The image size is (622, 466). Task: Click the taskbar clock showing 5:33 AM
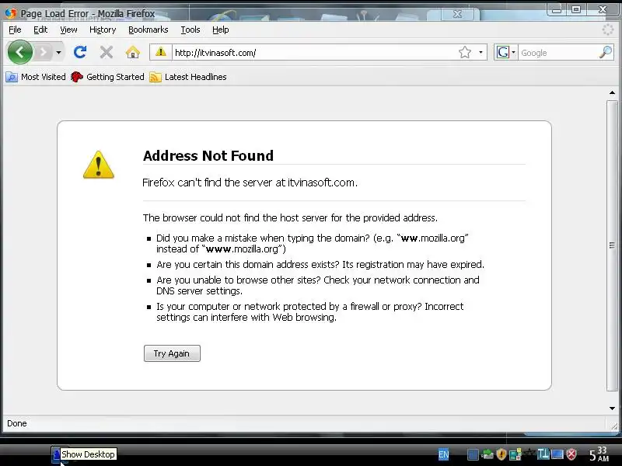(599, 454)
